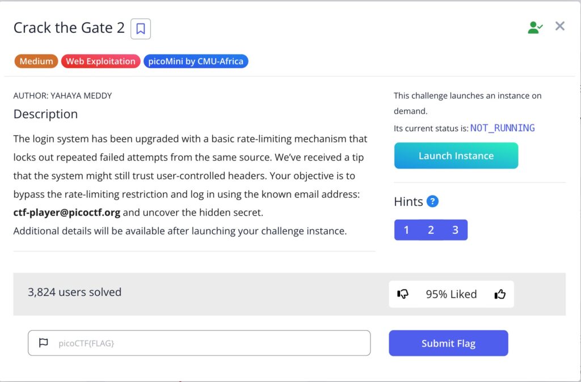
Task: Reveal hint number 2
Action: (431, 230)
